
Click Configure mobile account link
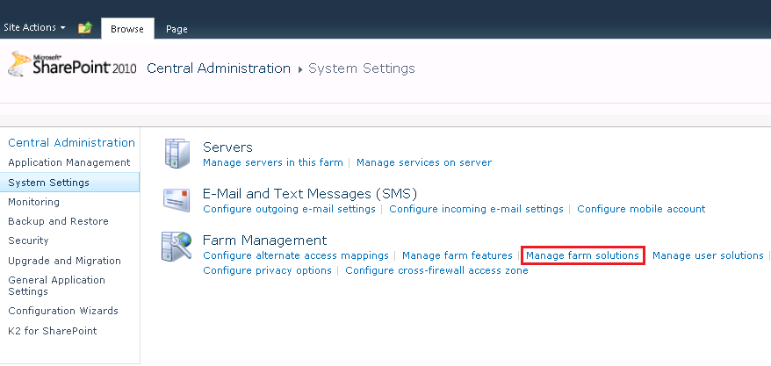pyautogui.click(x=641, y=209)
